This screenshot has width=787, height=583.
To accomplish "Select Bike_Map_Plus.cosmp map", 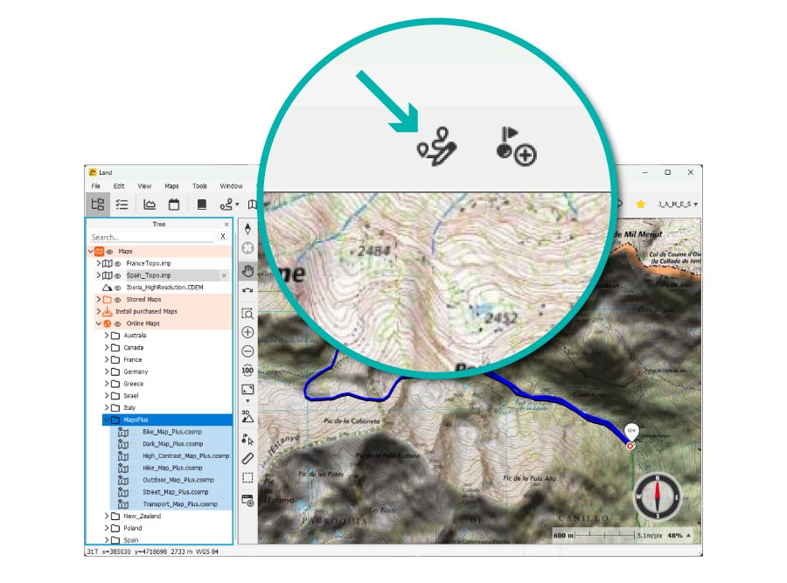I will point(171,432).
